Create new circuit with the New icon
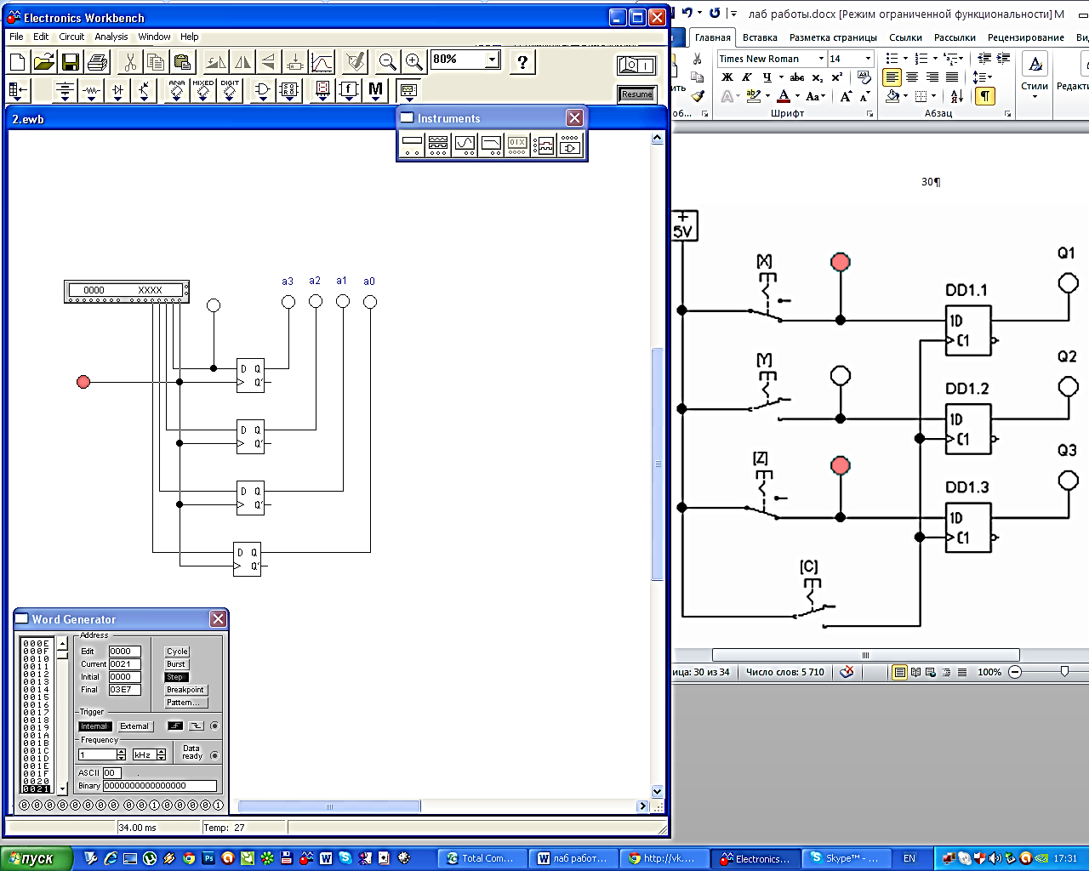1089x871 pixels. (18, 61)
